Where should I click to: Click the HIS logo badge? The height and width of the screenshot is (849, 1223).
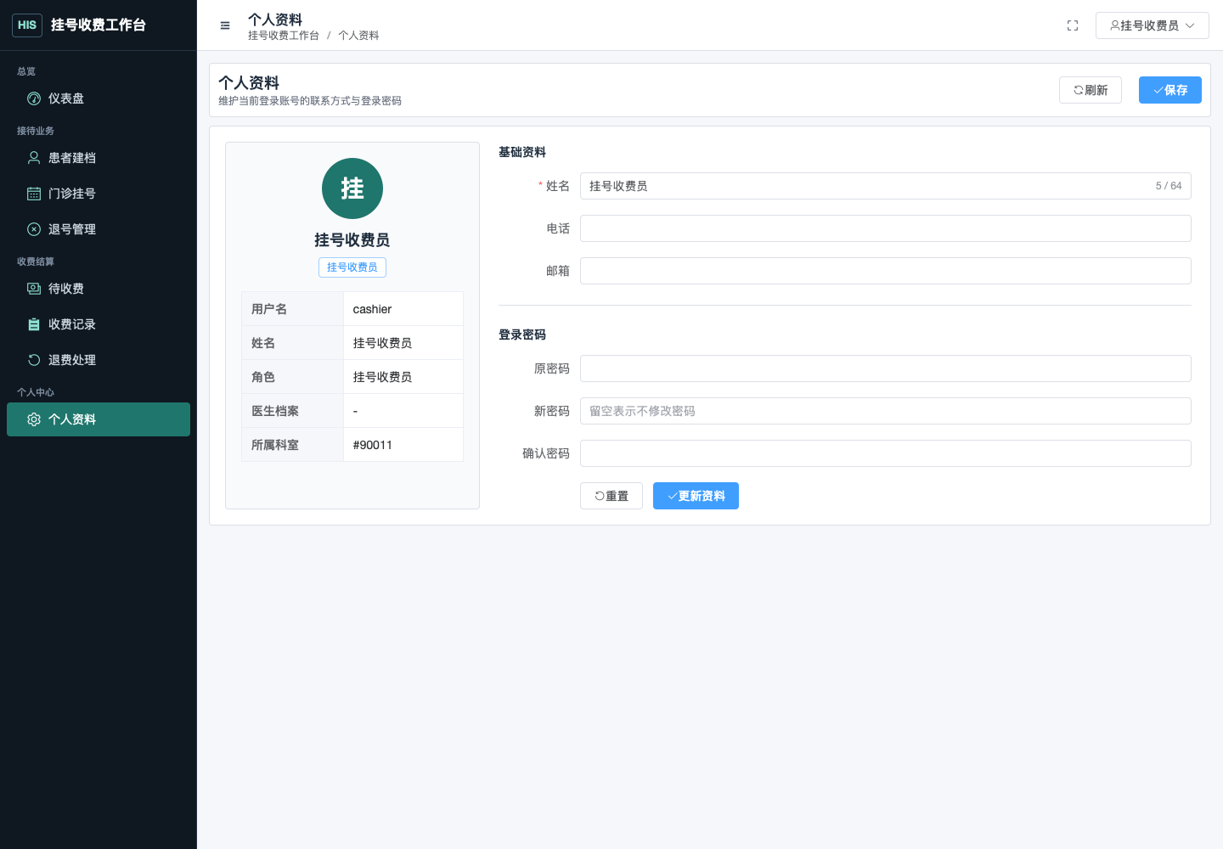[27, 25]
